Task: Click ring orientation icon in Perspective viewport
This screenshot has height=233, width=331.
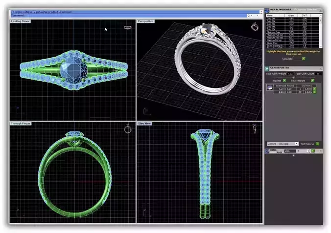Action: [x=255, y=26]
